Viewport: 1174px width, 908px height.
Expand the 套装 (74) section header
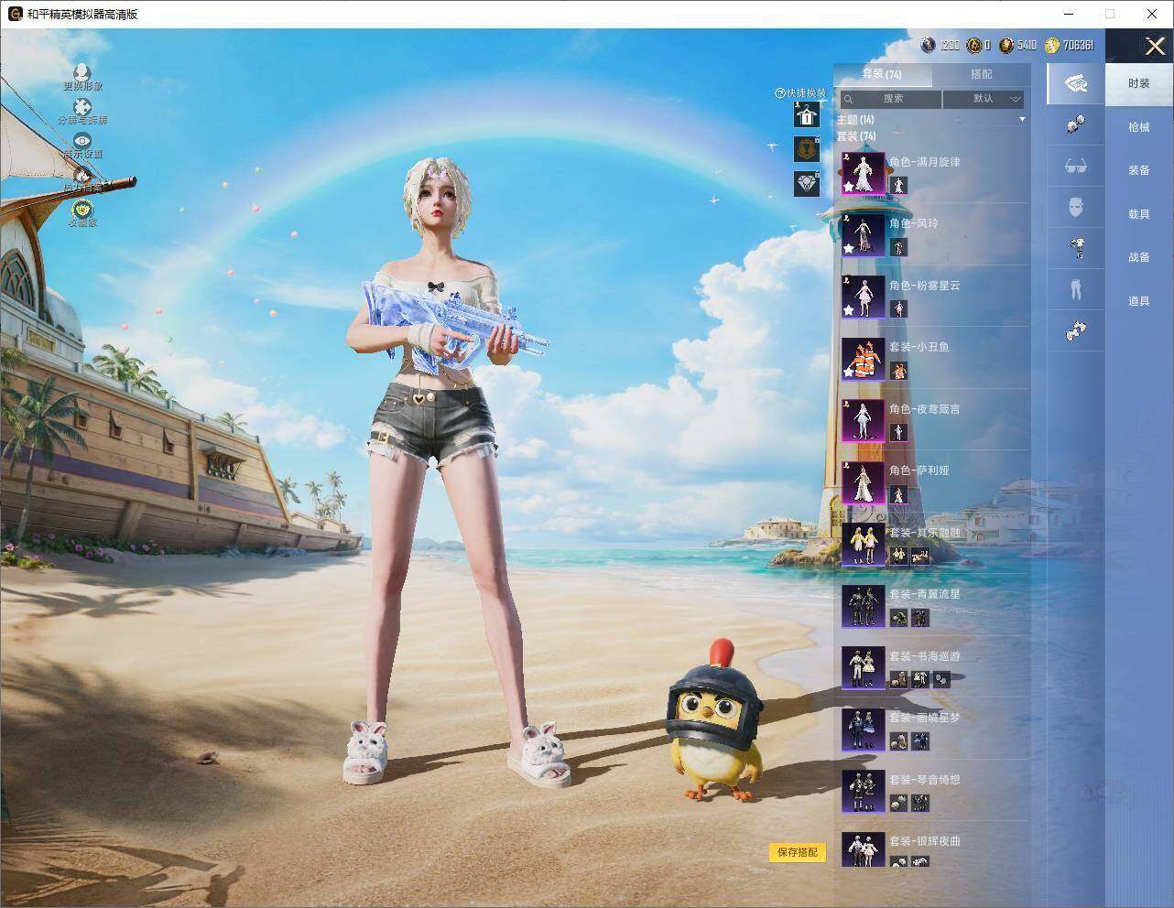click(x=856, y=135)
